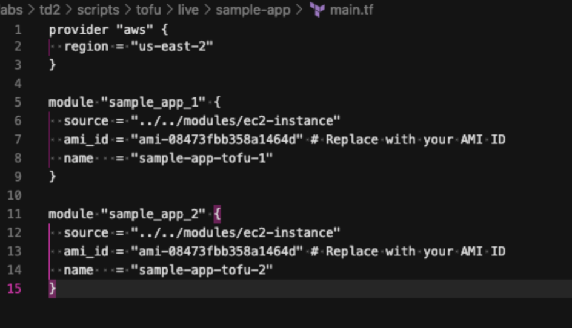
Task: Click the "sample-app-tofu-2" name value
Action: (x=206, y=270)
